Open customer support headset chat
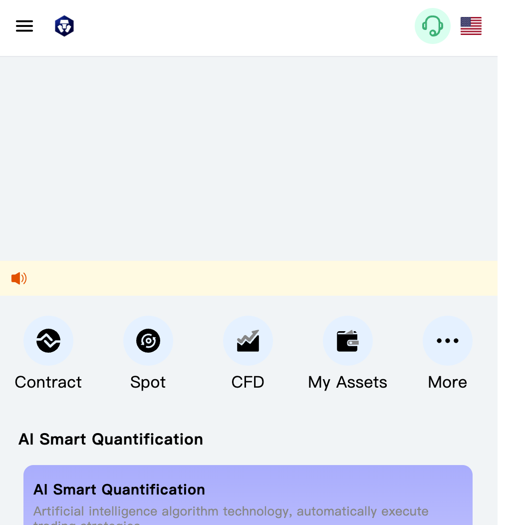The height and width of the screenshot is (525, 522). pyautogui.click(x=432, y=26)
